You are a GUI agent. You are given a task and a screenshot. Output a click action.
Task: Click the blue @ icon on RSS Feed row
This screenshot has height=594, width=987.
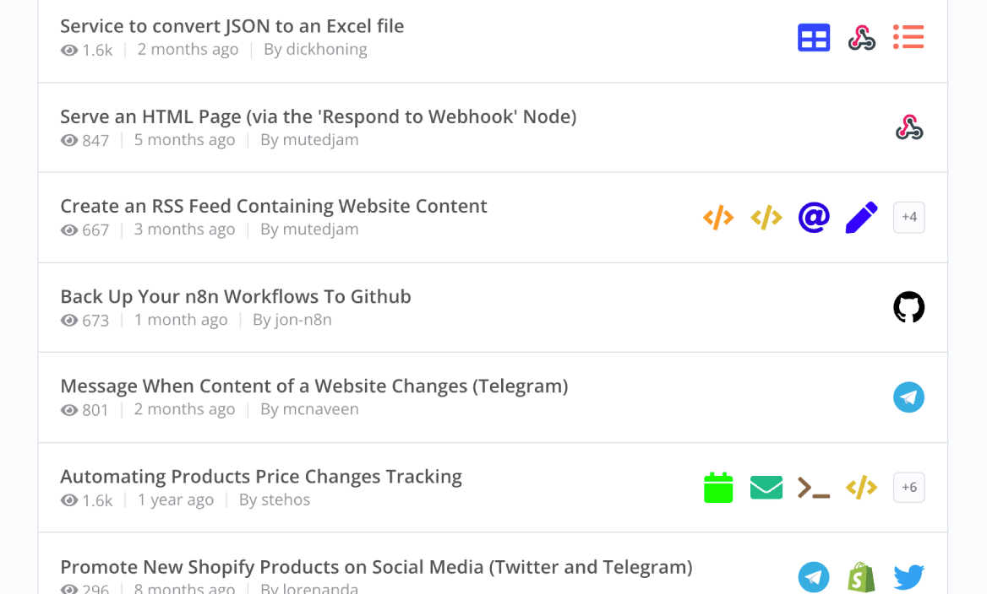pyautogui.click(x=813, y=218)
